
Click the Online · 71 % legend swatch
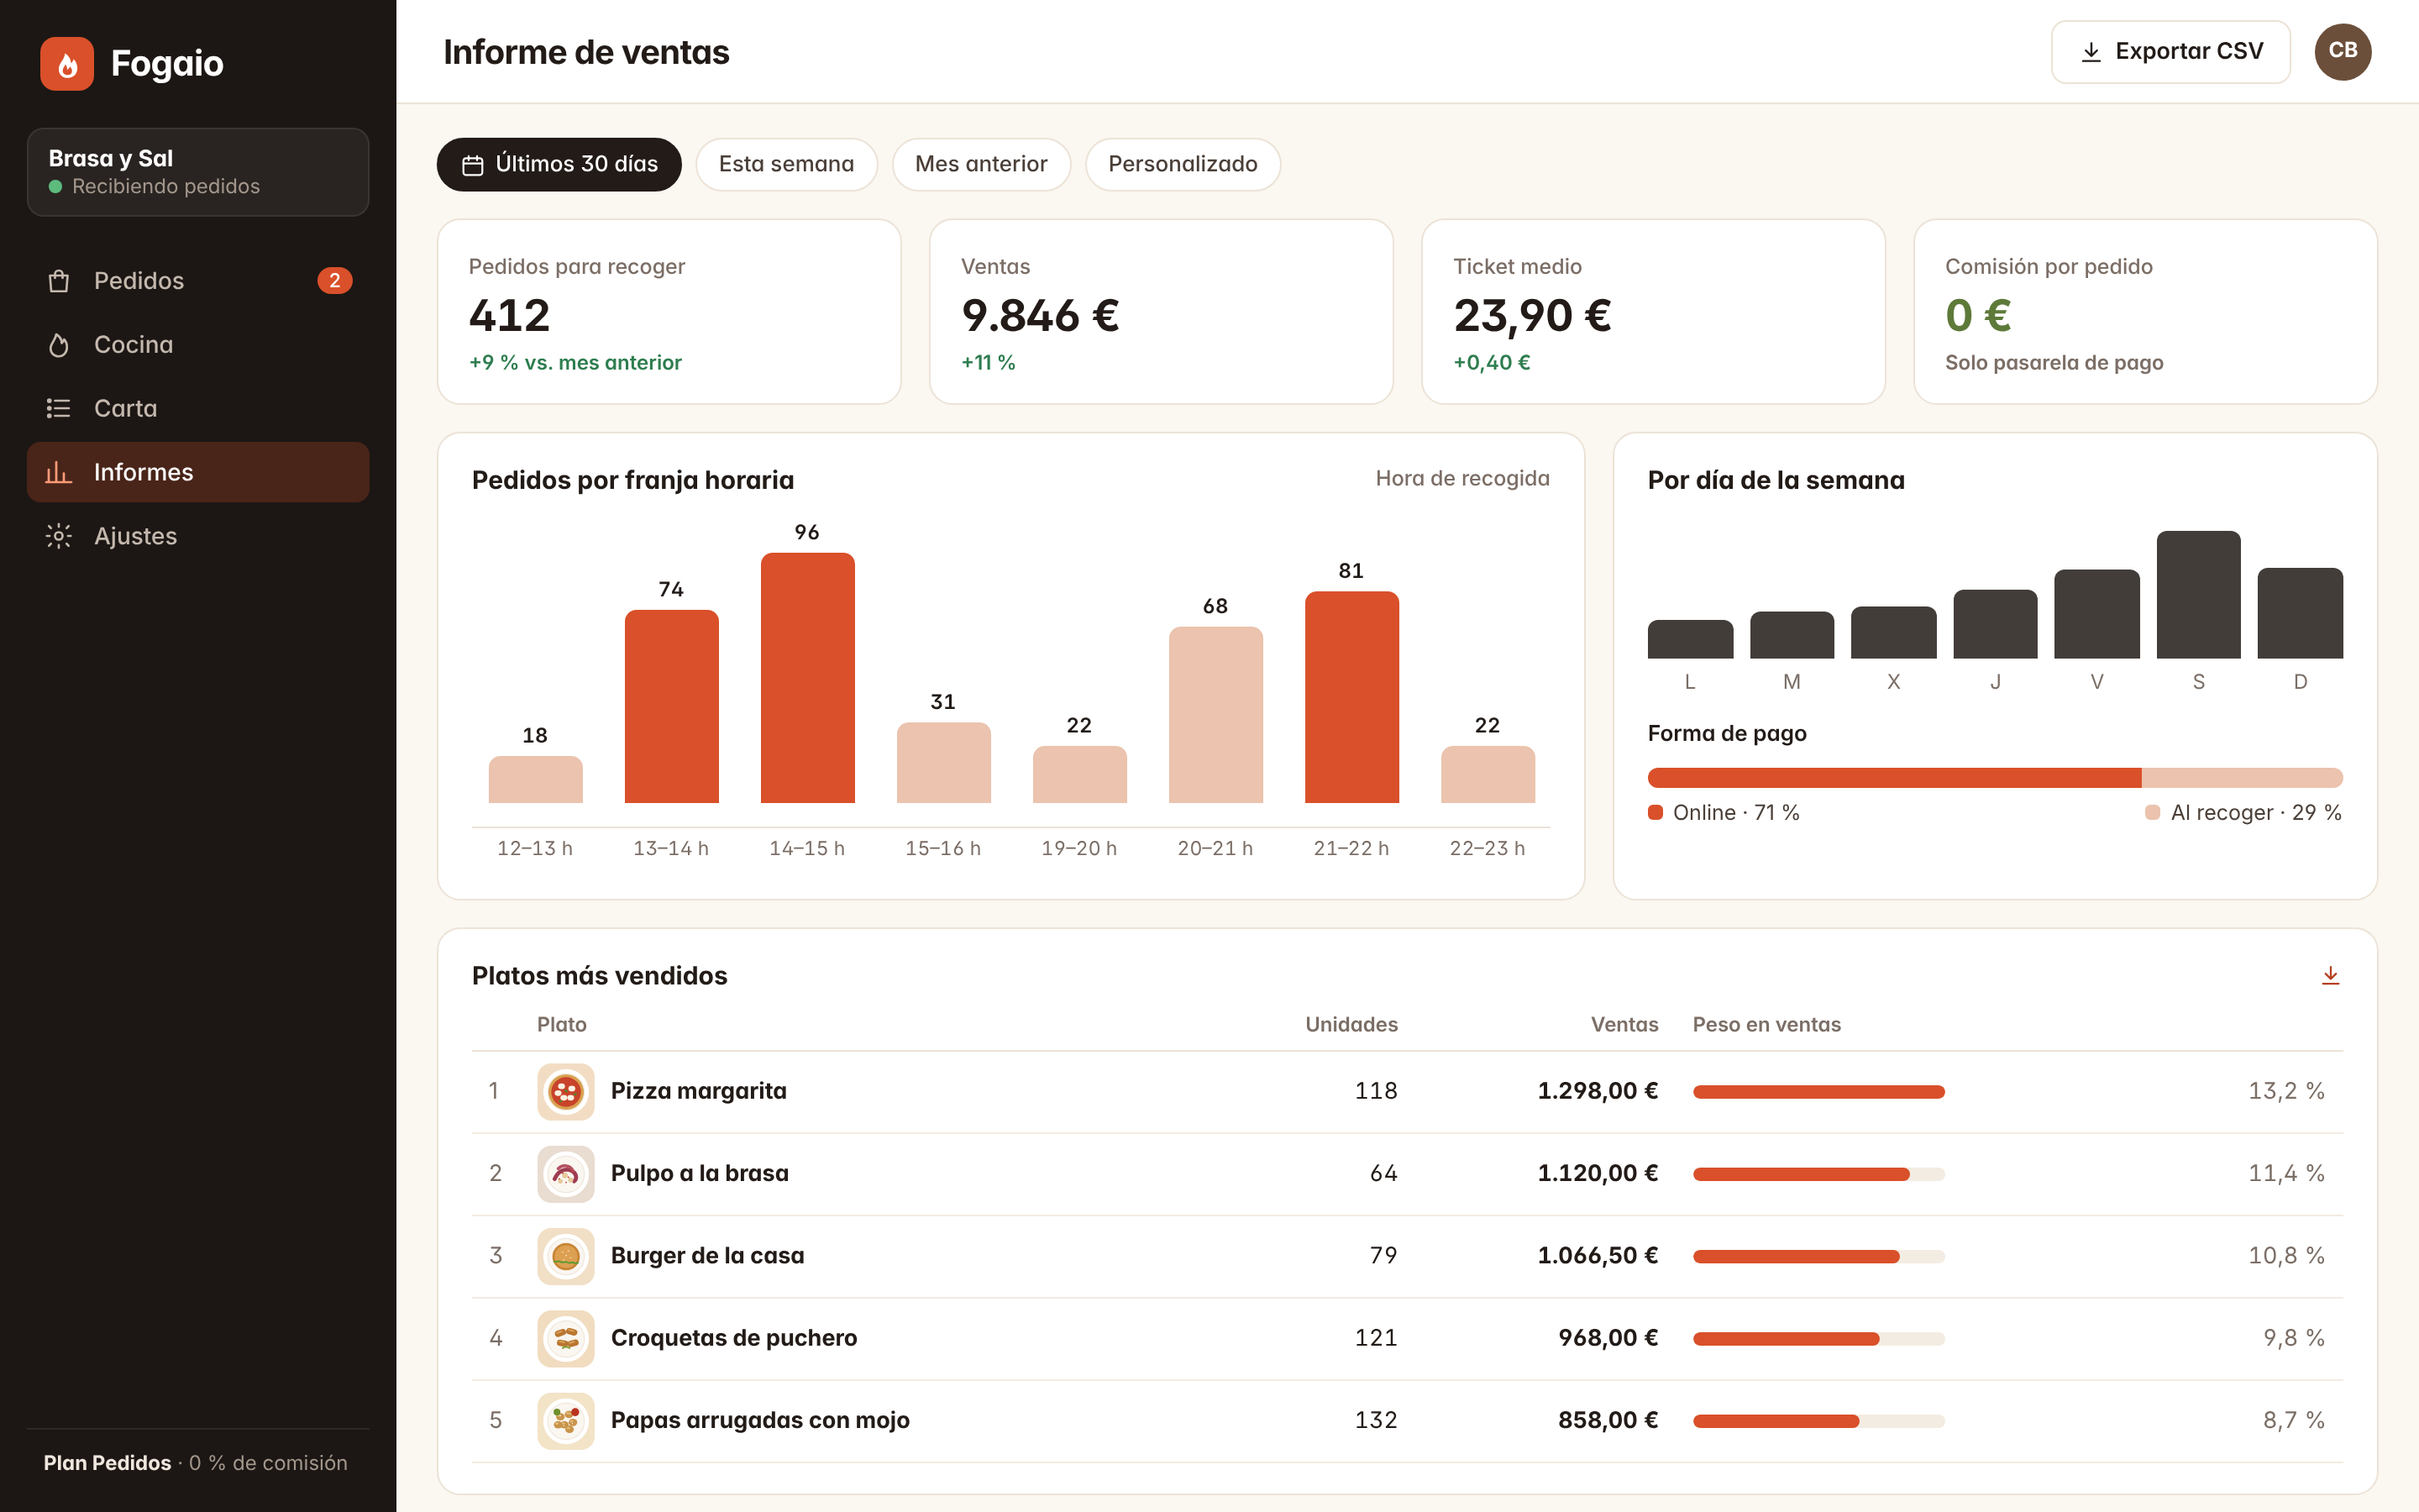click(x=1655, y=813)
